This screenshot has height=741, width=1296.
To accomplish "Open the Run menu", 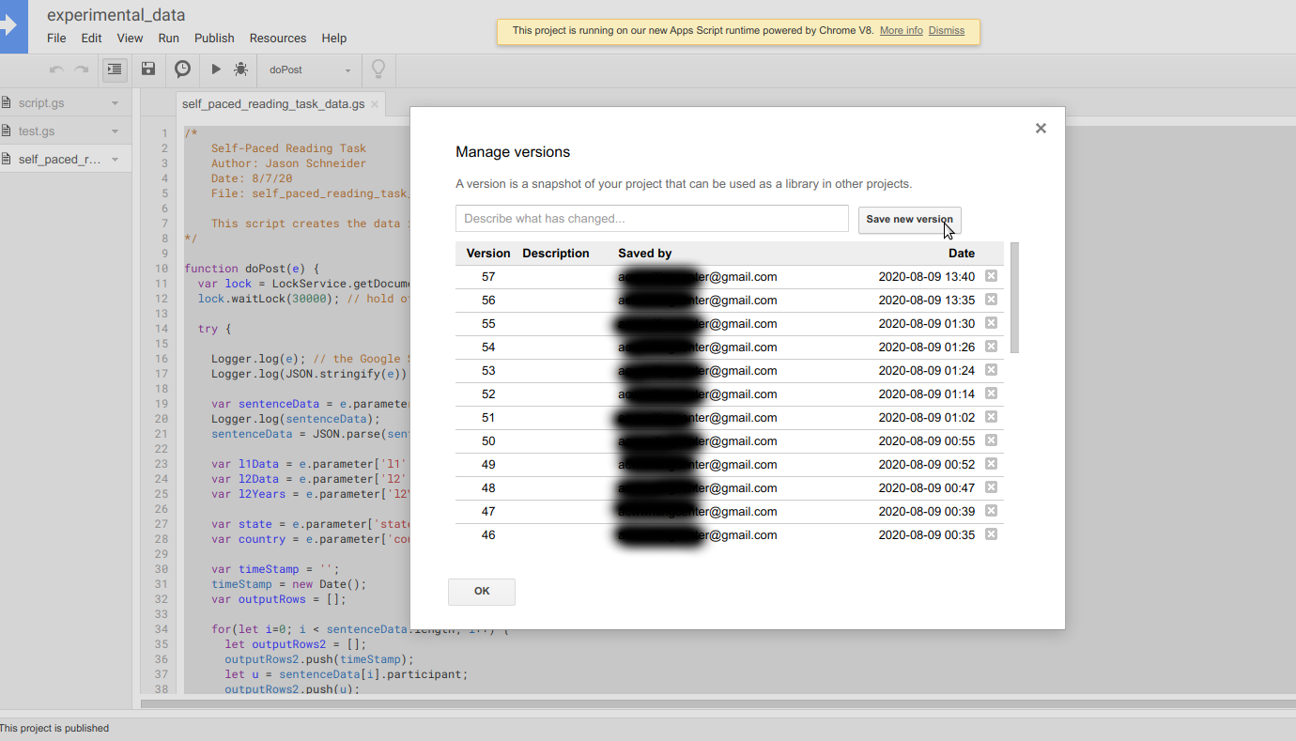I will pos(169,39).
